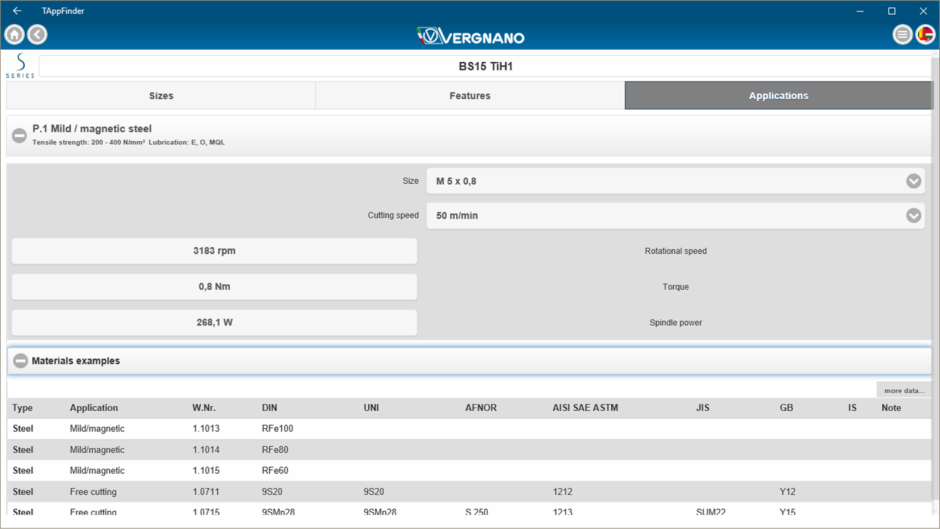940x529 pixels.
Task: Open the Size dropdown showing M 5 x 0,8
Action: [x=675, y=181]
